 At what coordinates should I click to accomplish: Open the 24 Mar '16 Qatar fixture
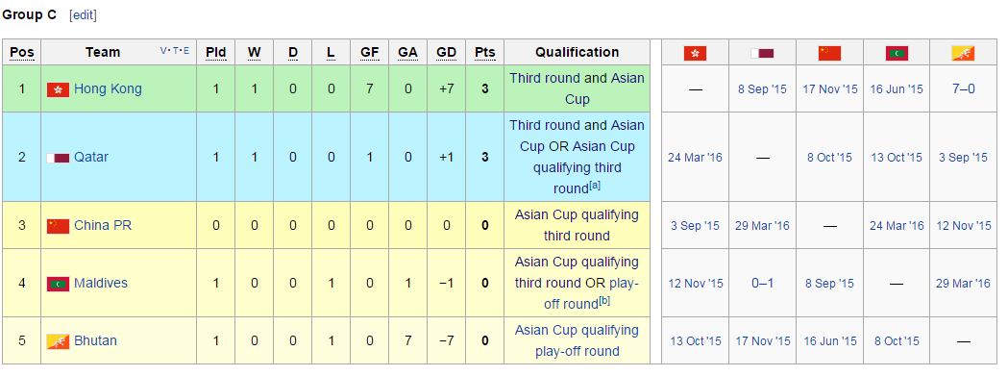tap(695, 158)
